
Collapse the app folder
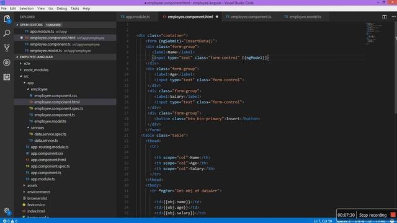pyautogui.click(x=25, y=82)
